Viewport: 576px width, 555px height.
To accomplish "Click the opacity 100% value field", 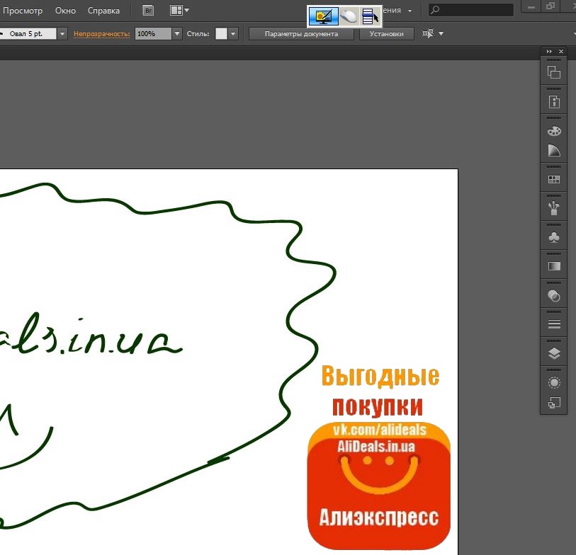I will (153, 34).
